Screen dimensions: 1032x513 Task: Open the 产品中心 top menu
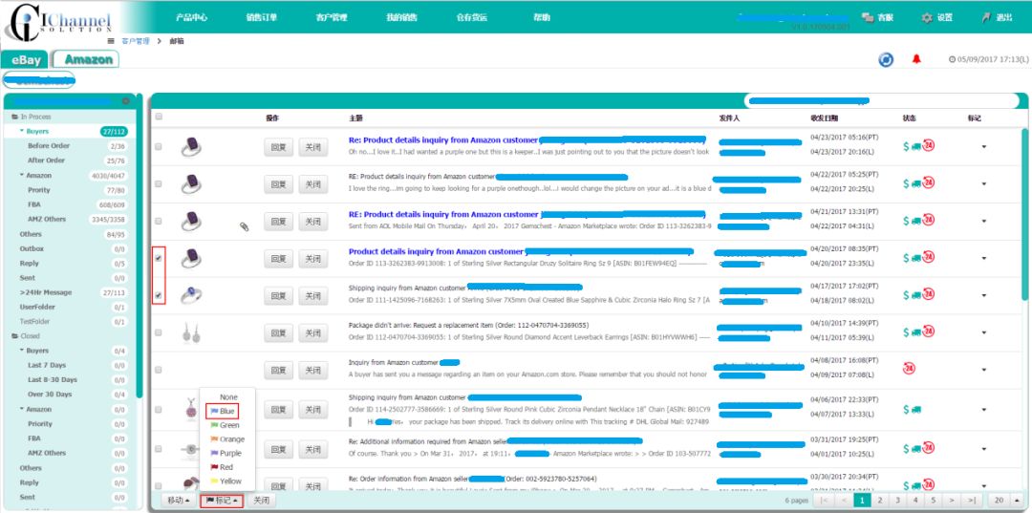click(191, 18)
